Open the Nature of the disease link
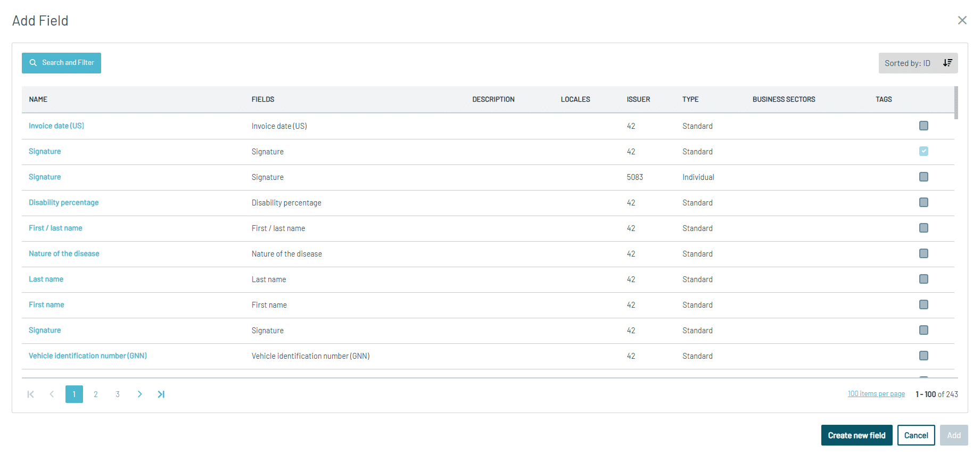 point(64,254)
